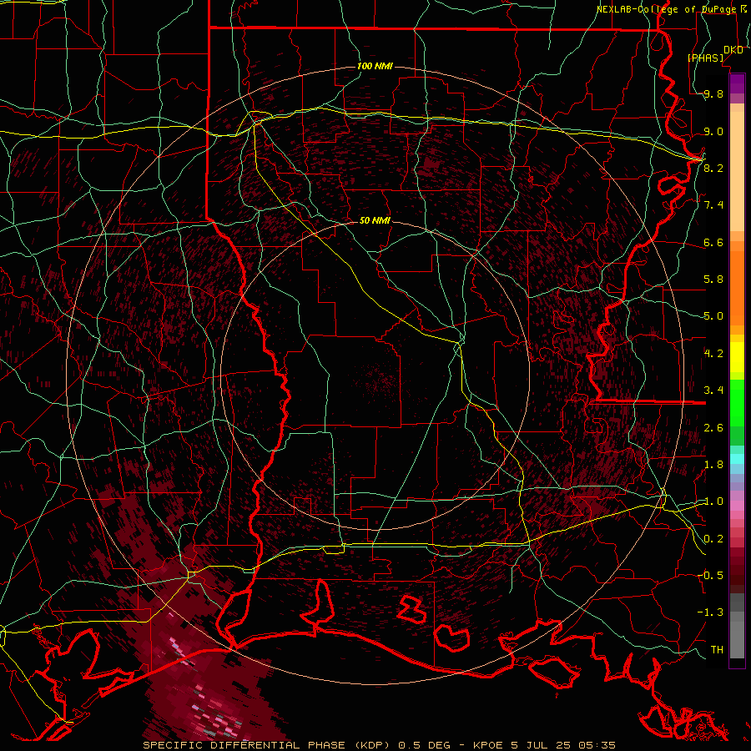This screenshot has width=751, height=751.
Task: Click the "TH" threshold legend label
Action: pos(717,649)
